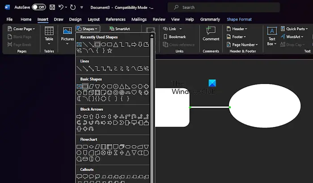Select the double-arrow line in Lines section
The width and height of the screenshot is (313, 183).
[91, 69]
